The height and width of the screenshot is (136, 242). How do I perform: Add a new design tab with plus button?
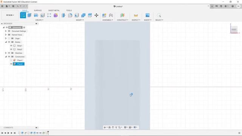pyautogui.click(x=212, y=6)
